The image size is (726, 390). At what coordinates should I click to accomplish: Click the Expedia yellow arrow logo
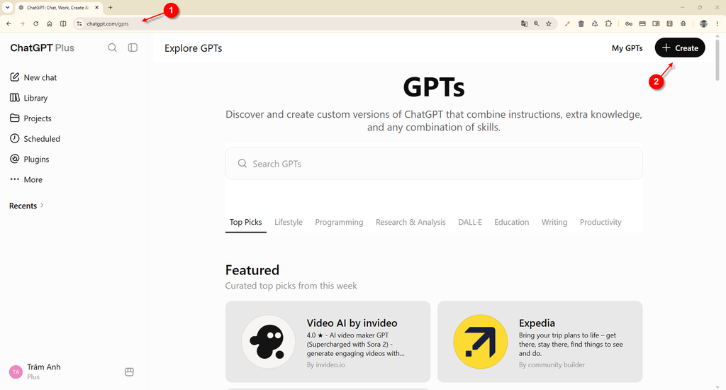click(481, 342)
